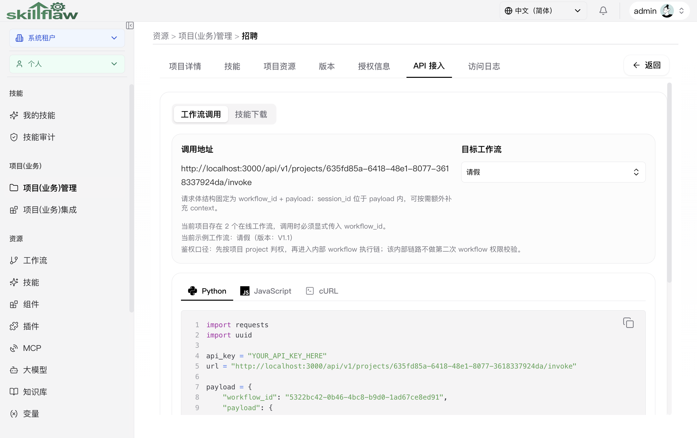The image size is (697, 438).
Task: Open 技能审计 in sidebar
Action: (x=39, y=137)
